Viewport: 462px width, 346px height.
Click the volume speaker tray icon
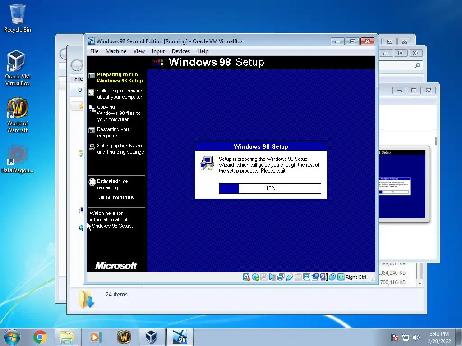[x=416, y=337]
